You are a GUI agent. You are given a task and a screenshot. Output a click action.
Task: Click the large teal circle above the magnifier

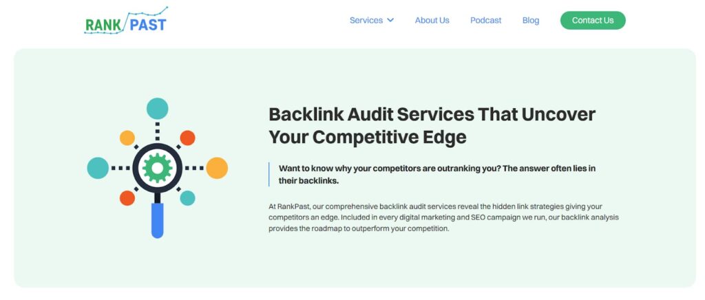158,109
